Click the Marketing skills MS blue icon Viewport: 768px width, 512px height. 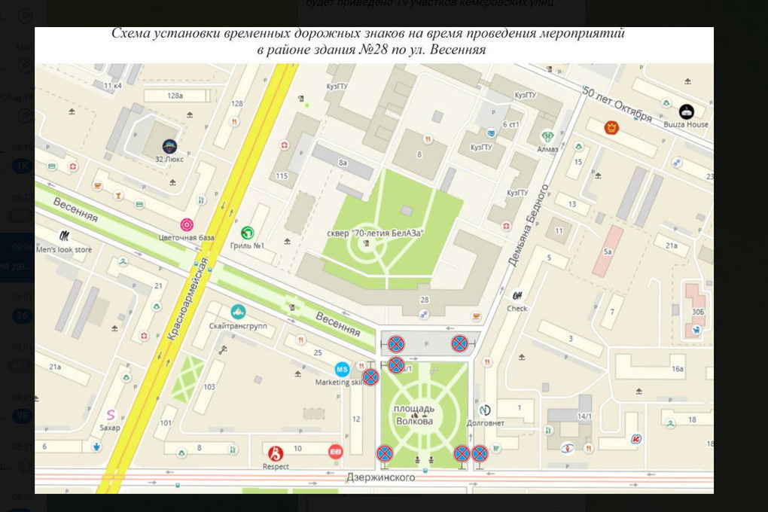coord(342,369)
